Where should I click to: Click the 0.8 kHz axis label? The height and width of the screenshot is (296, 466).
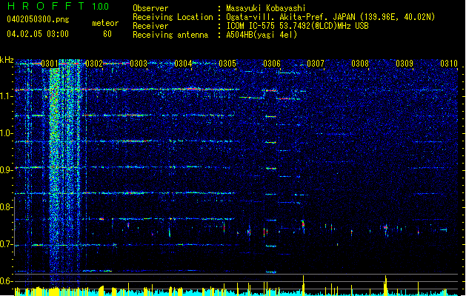pos(7,207)
